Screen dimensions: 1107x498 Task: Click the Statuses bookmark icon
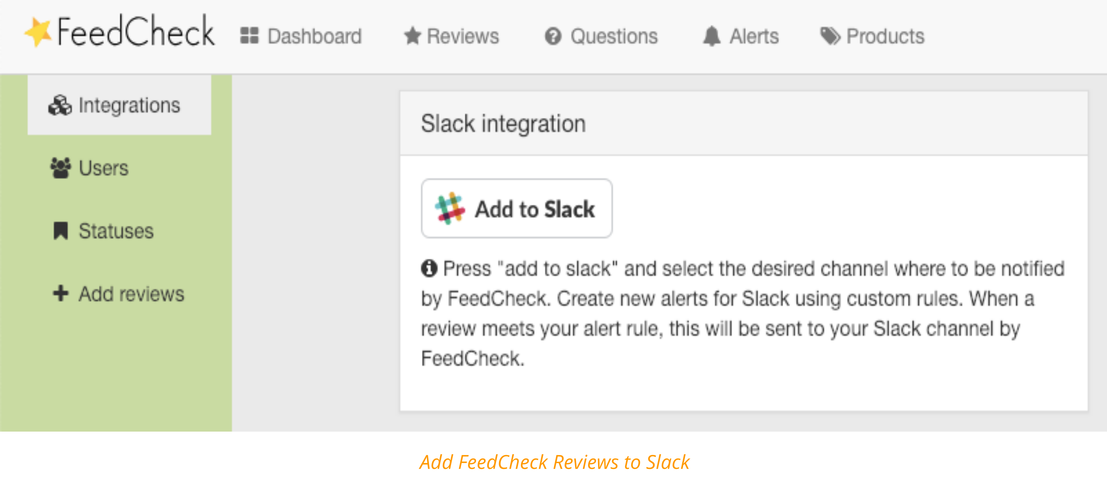click(x=61, y=231)
